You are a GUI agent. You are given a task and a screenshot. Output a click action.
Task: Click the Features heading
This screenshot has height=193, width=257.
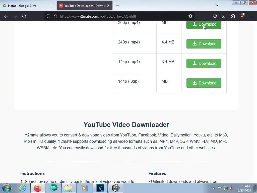pyautogui.click(x=157, y=173)
